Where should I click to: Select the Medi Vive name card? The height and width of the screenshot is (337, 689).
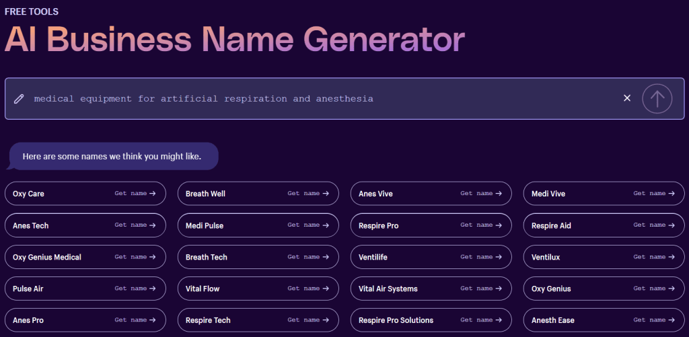604,193
